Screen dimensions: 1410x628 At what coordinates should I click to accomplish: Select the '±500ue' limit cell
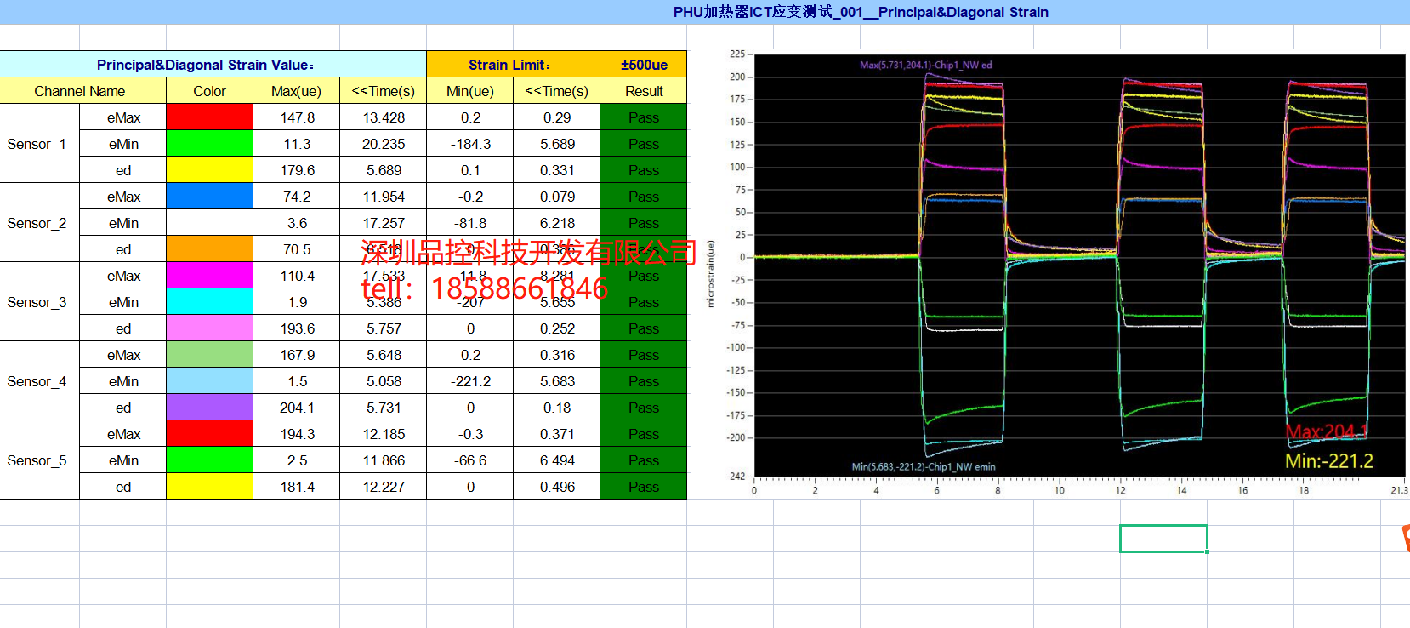tap(644, 65)
